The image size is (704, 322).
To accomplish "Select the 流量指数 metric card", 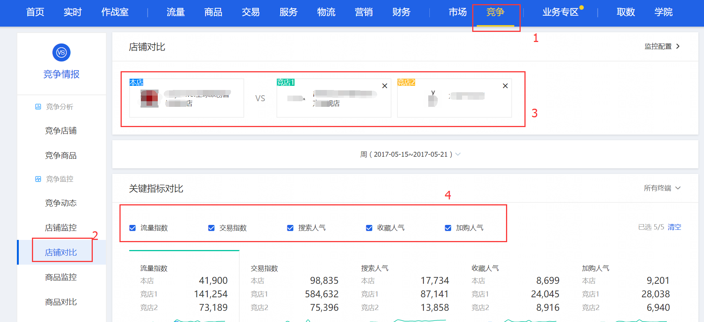I will click(184, 287).
